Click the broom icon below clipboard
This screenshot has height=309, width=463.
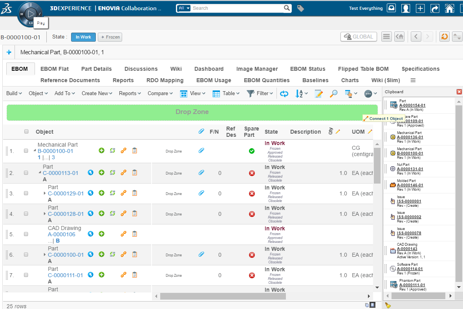tap(388, 305)
